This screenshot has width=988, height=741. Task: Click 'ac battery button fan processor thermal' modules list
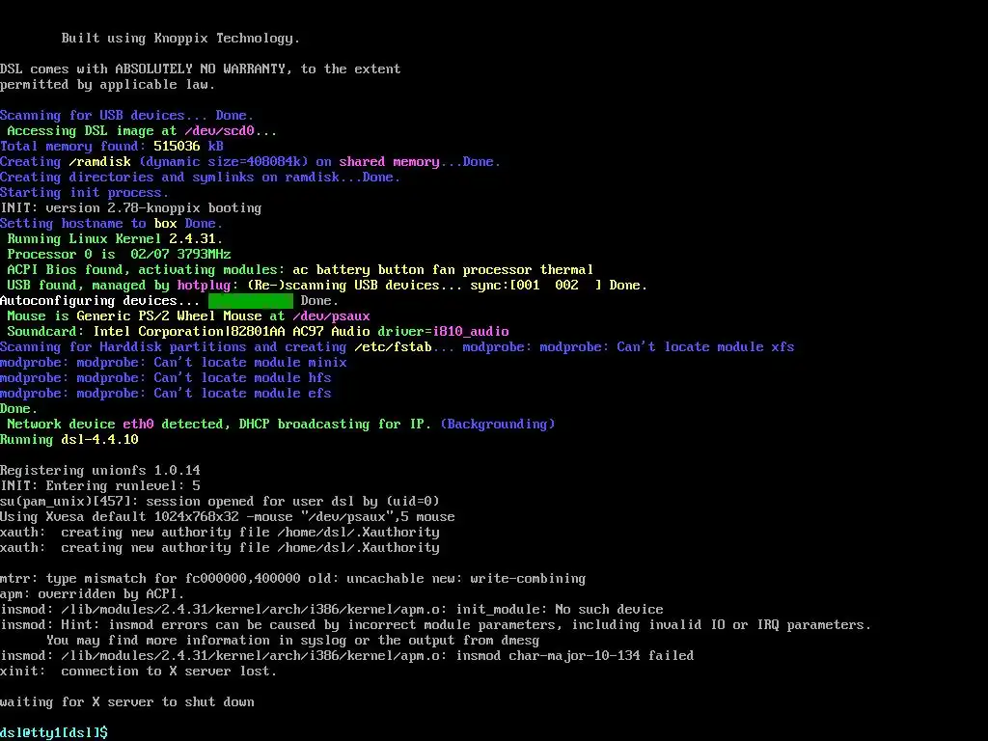[x=443, y=270]
